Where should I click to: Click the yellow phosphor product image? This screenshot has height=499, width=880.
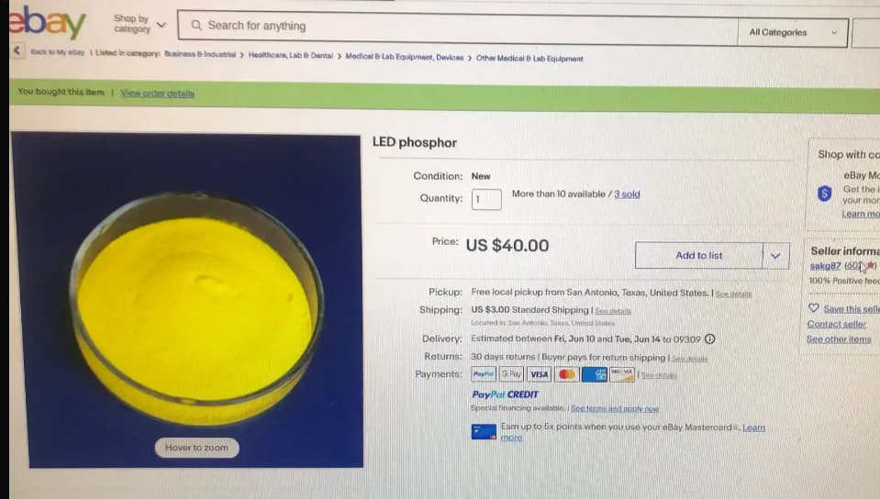point(187,300)
